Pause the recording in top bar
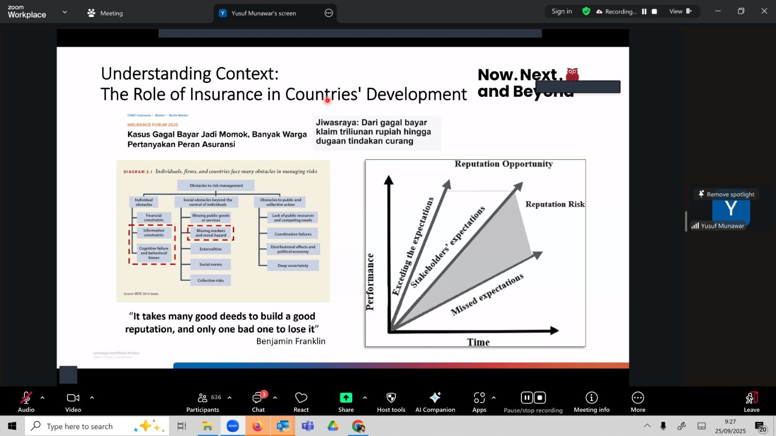 [x=644, y=12]
